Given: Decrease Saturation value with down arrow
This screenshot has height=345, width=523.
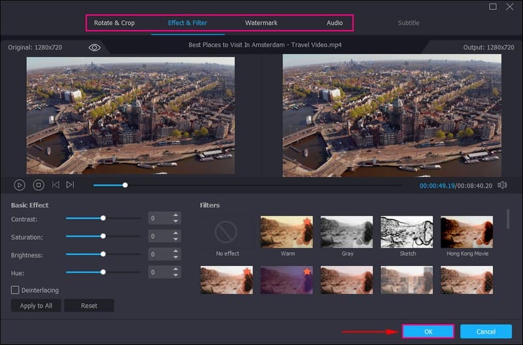Looking at the screenshot, I should (x=175, y=239).
